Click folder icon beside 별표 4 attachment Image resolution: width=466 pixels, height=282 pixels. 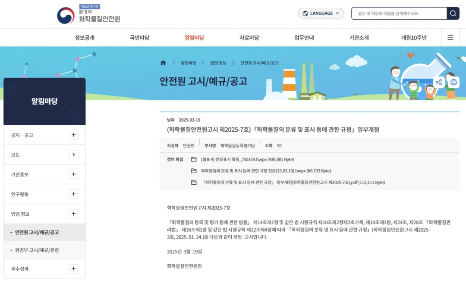tap(194, 159)
